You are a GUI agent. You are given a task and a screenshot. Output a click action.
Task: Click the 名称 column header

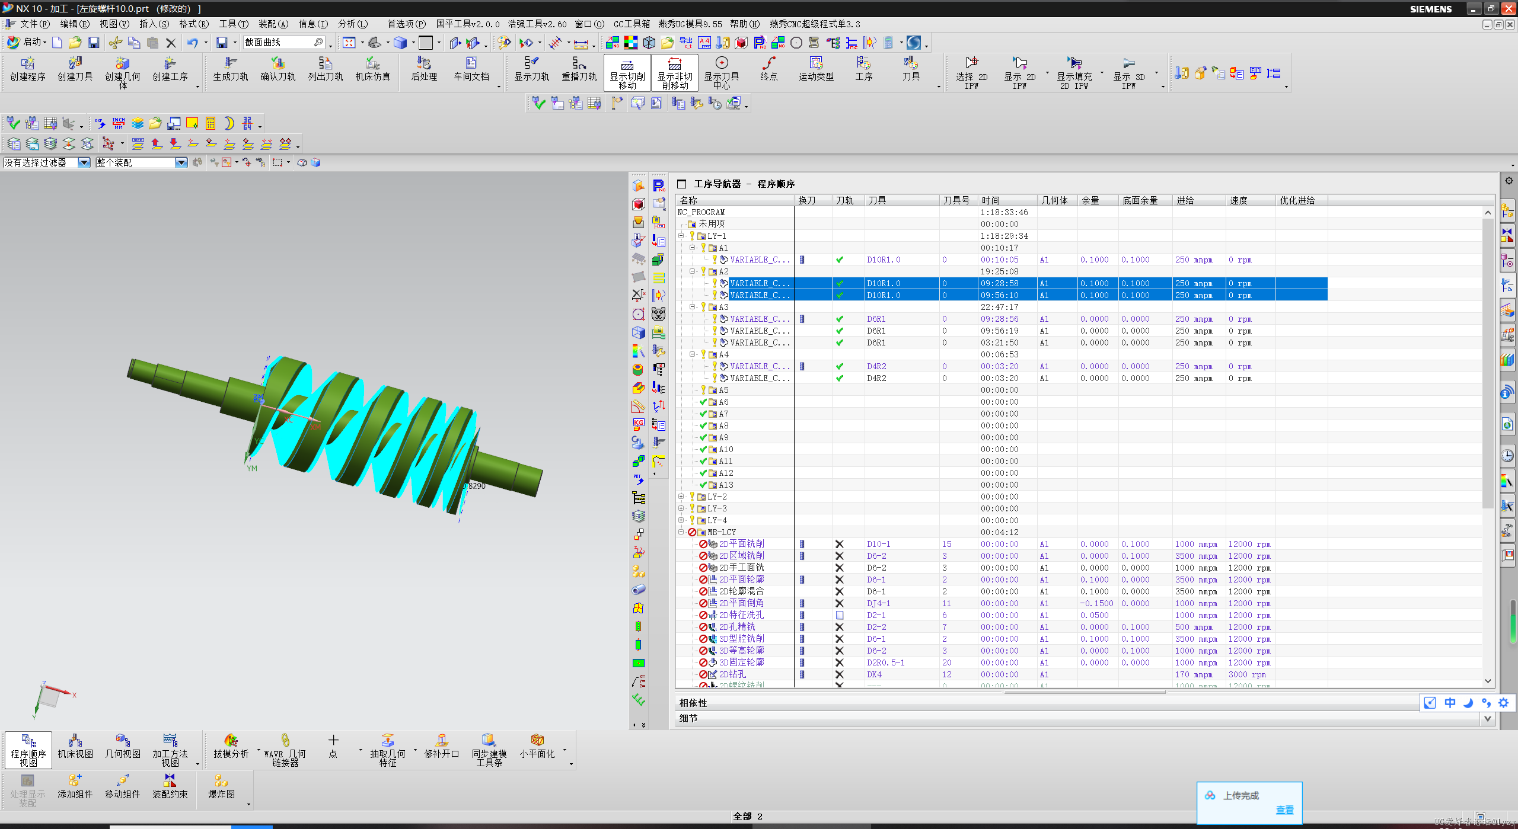click(735, 200)
